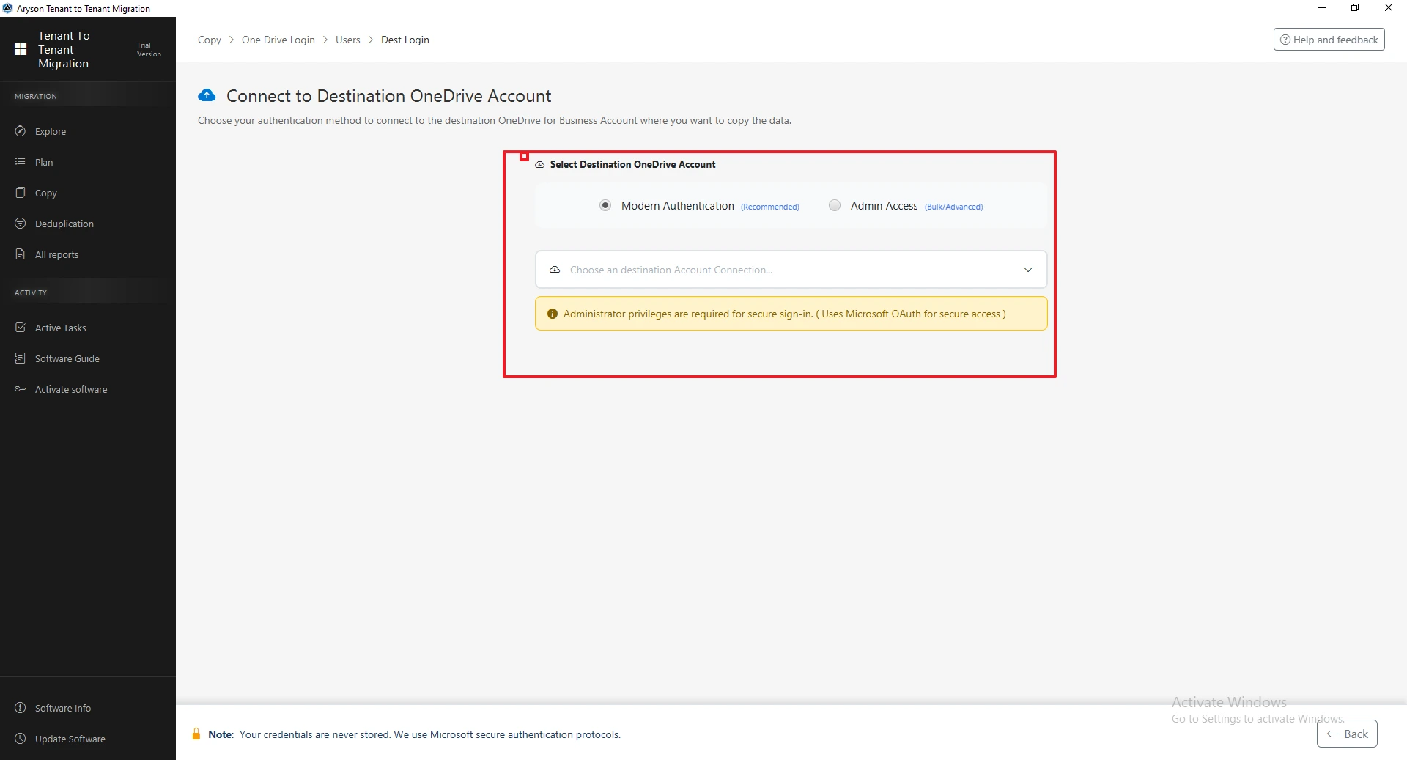
Task: Minimize the application window
Action: pyautogui.click(x=1322, y=8)
